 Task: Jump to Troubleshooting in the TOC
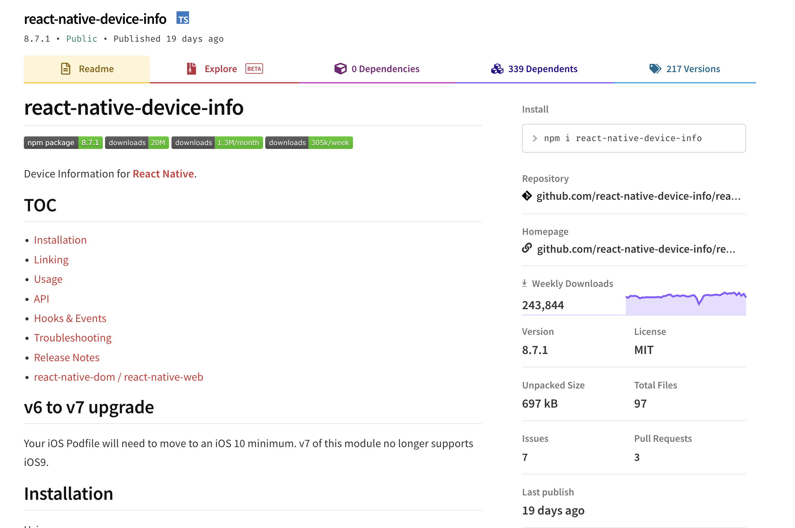pos(73,338)
